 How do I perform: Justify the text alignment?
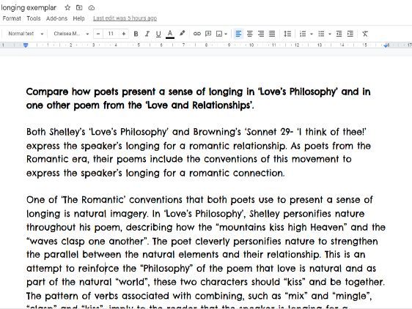272,34
